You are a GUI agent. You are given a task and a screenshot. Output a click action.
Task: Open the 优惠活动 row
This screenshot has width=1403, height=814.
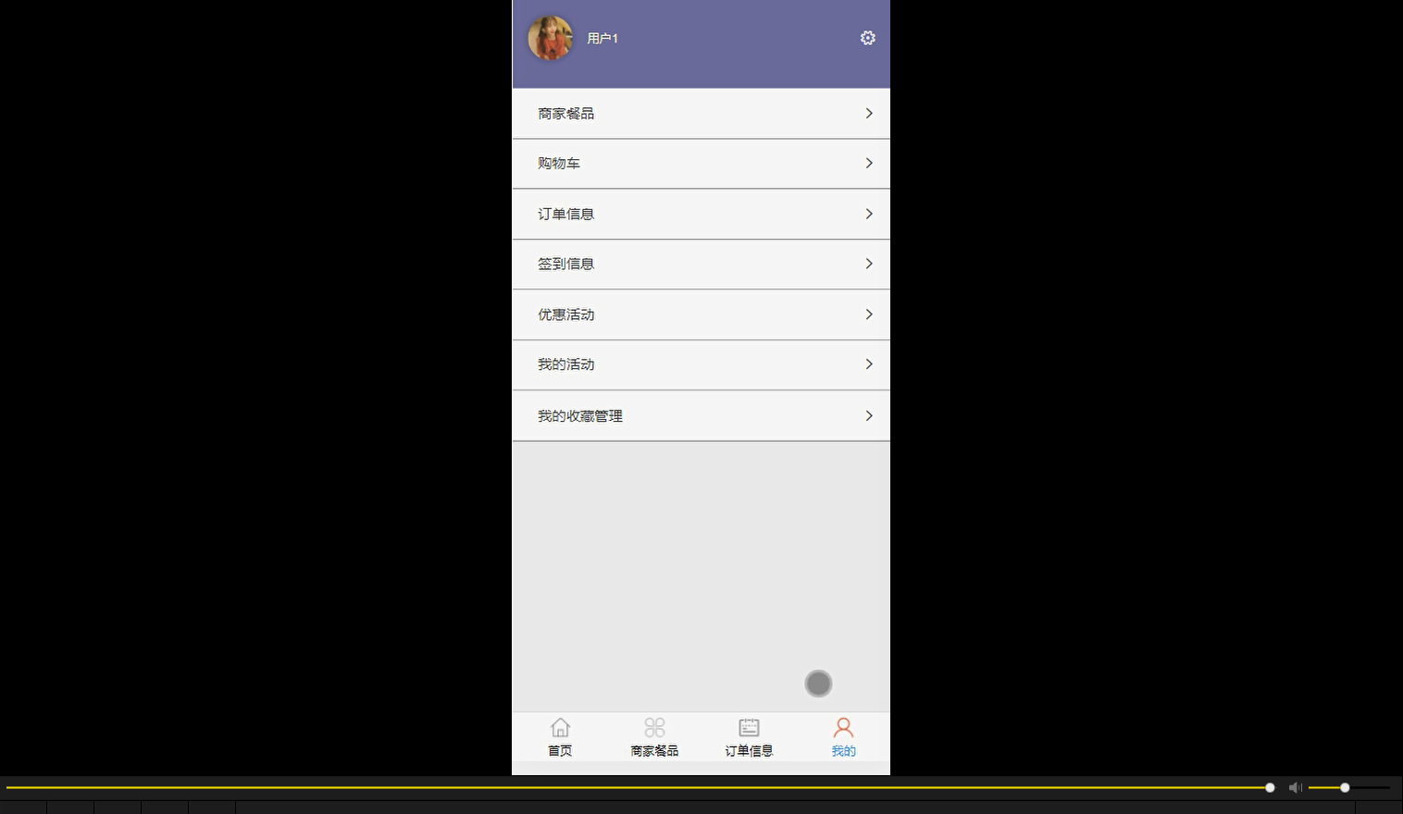click(701, 314)
